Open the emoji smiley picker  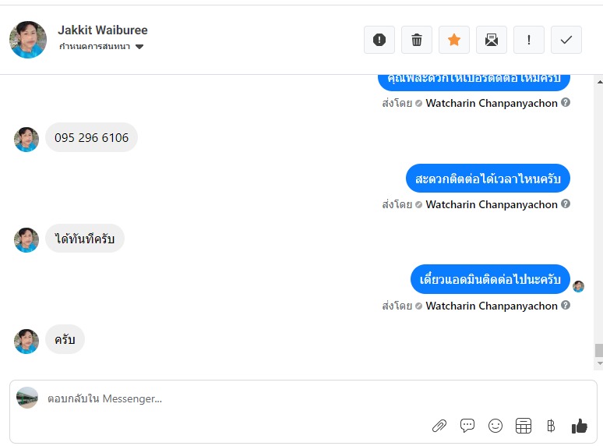pos(495,426)
